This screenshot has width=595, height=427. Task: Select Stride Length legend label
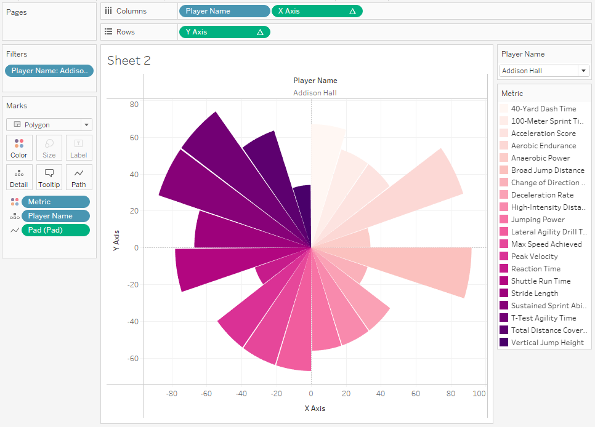[534, 293]
